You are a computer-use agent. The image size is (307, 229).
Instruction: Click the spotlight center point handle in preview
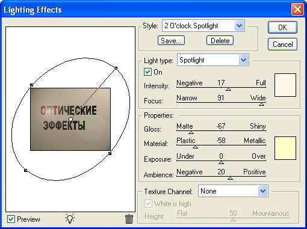tap(70, 119)
